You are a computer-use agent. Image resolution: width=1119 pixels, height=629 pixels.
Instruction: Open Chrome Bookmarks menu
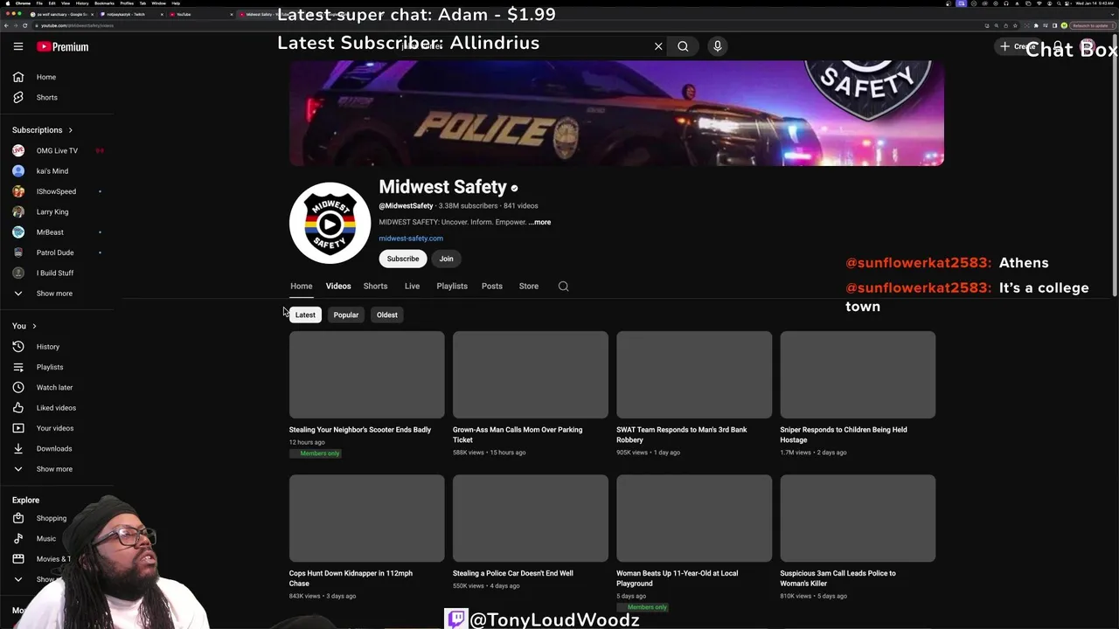[104, 3]
